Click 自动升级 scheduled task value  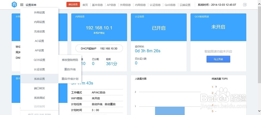click(x=97, y=104)
